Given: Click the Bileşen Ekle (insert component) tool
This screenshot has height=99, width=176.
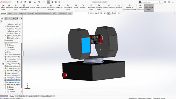Looking at the screenshot, I should 9,7.
